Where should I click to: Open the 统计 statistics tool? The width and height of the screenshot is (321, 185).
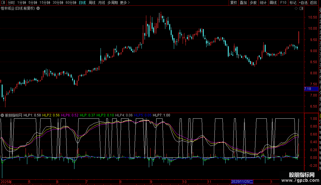tap(263, 3)
